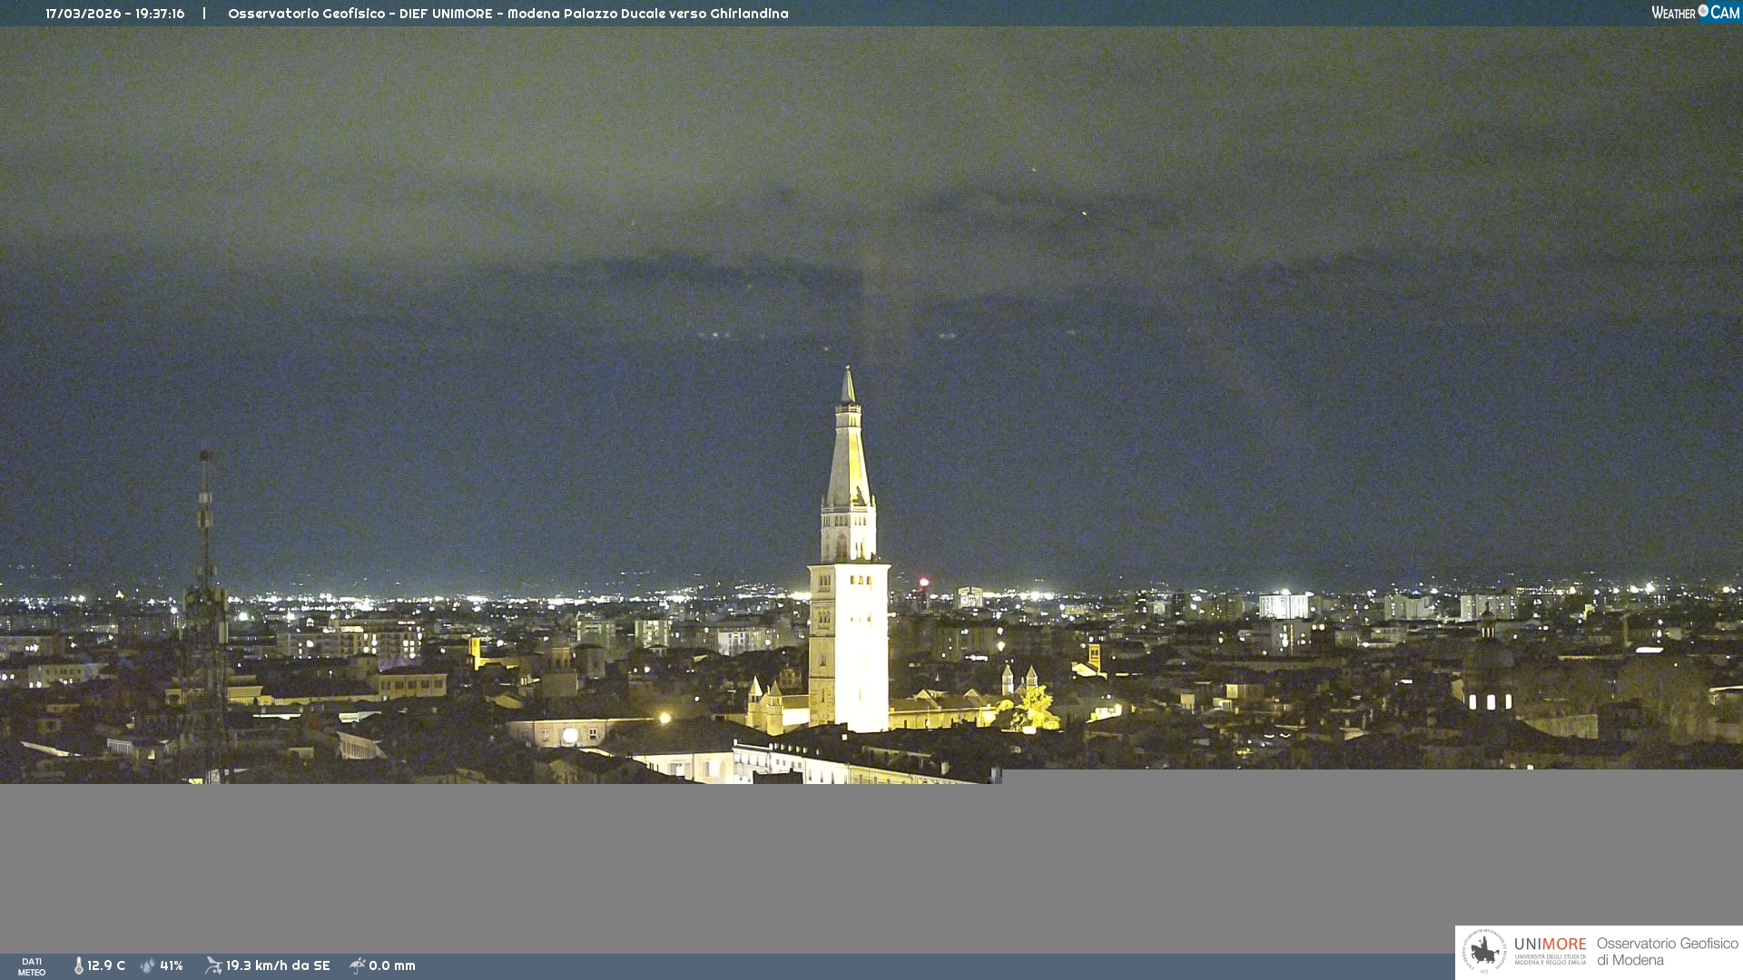Click the 0.0 mm rainfall value

point(392,966)
